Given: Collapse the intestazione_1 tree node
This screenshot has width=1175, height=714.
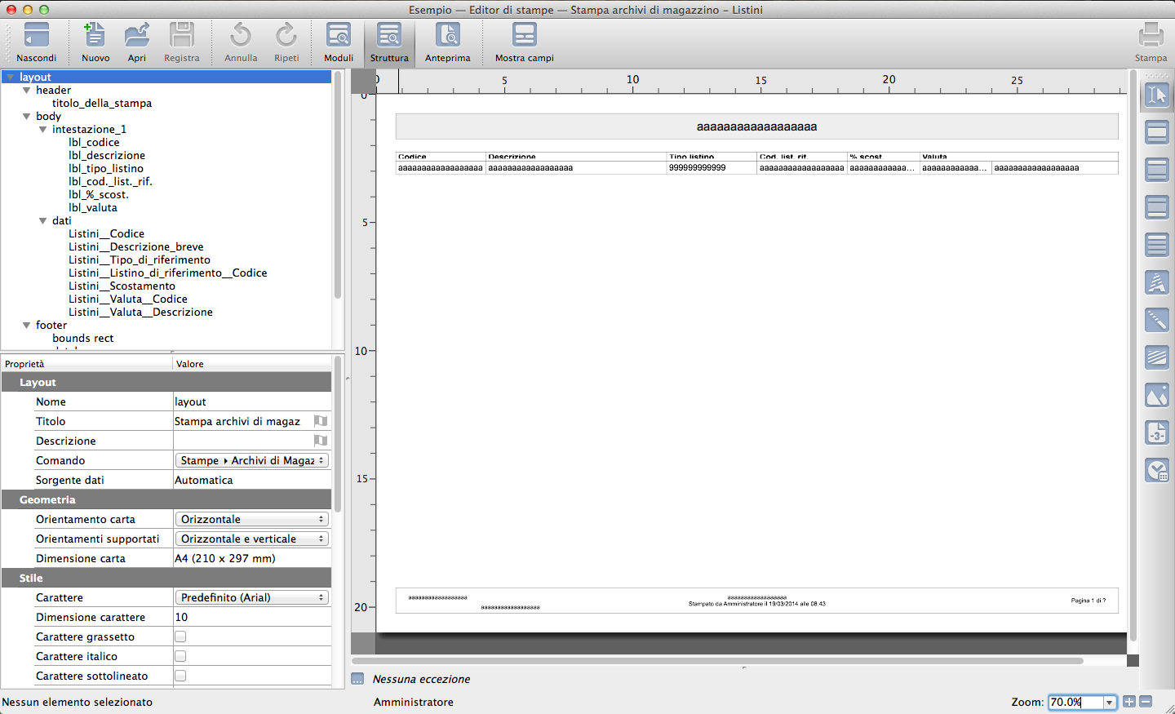Looking at the screenshot, I should tap(42, 130).
